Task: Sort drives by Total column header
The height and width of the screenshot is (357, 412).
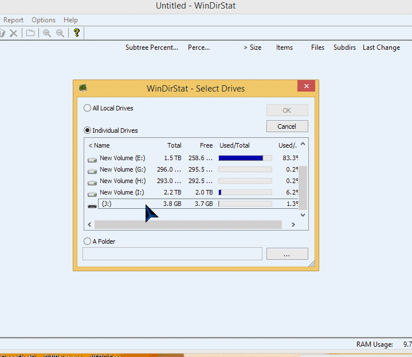Action: point(174,145)
